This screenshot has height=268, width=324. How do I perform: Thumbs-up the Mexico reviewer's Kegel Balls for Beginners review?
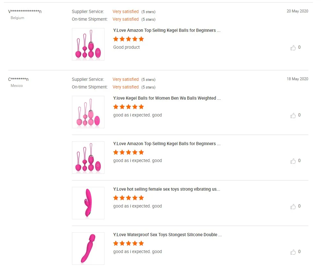293,161
